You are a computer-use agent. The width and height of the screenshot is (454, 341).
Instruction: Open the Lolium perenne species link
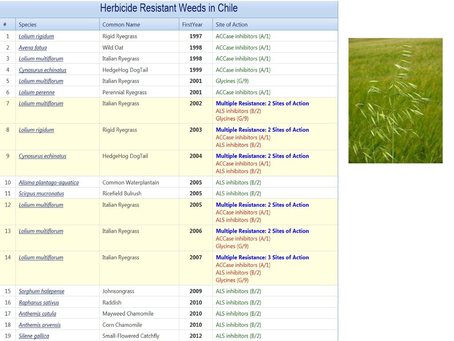point(37,92)
